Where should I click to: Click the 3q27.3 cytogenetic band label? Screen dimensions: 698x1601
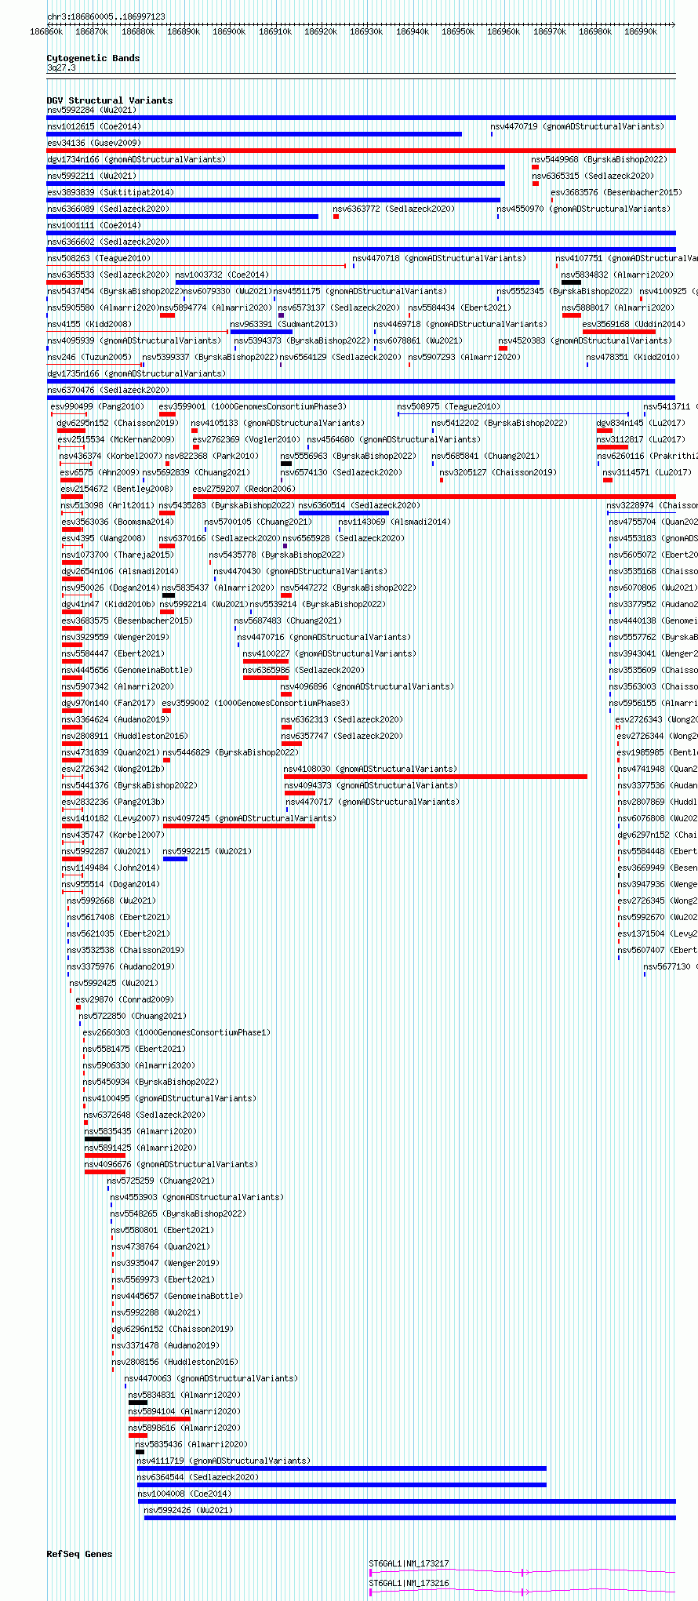pyautogui.click(x=61, y=68)
